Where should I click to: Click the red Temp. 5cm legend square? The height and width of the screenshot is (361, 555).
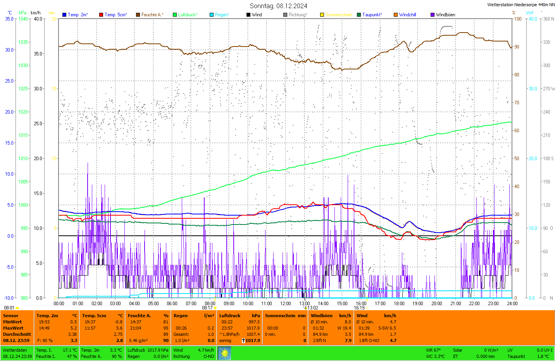[101, 15]
